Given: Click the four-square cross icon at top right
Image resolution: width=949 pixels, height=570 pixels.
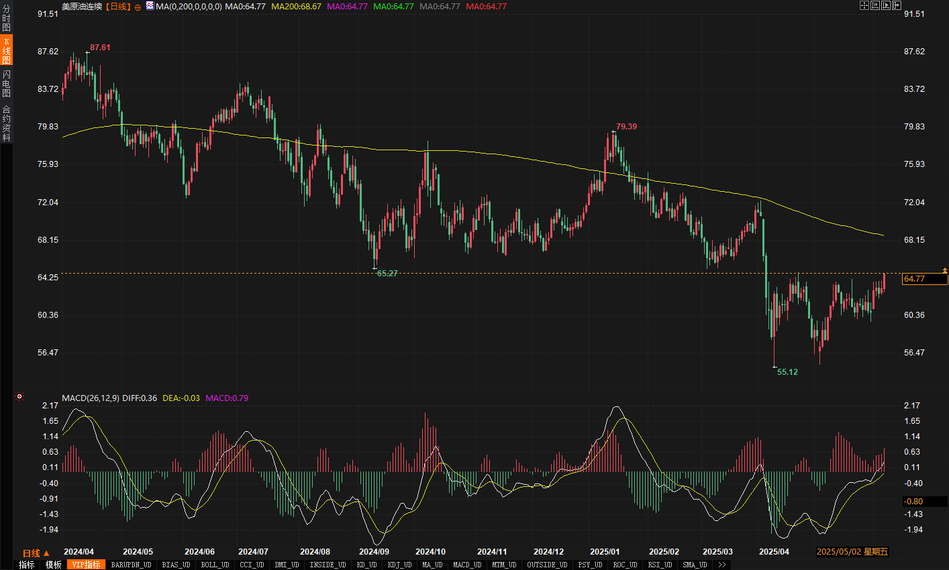Looking at the screenshot, I should 864,5.
